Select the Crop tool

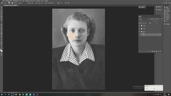tap(1, 15)
